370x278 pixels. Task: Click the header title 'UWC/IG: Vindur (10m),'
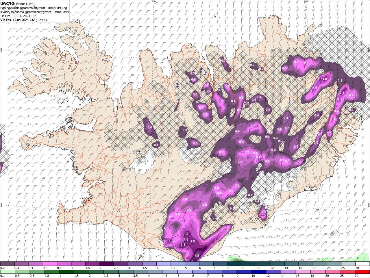[x=18, y=3]
